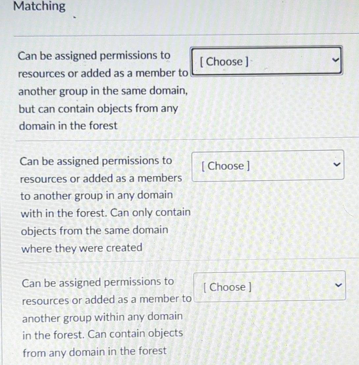The width and height of the screenshot is (359, 365).
Task: Click the text 'objects from the same domain'
Action: point(95,230)
